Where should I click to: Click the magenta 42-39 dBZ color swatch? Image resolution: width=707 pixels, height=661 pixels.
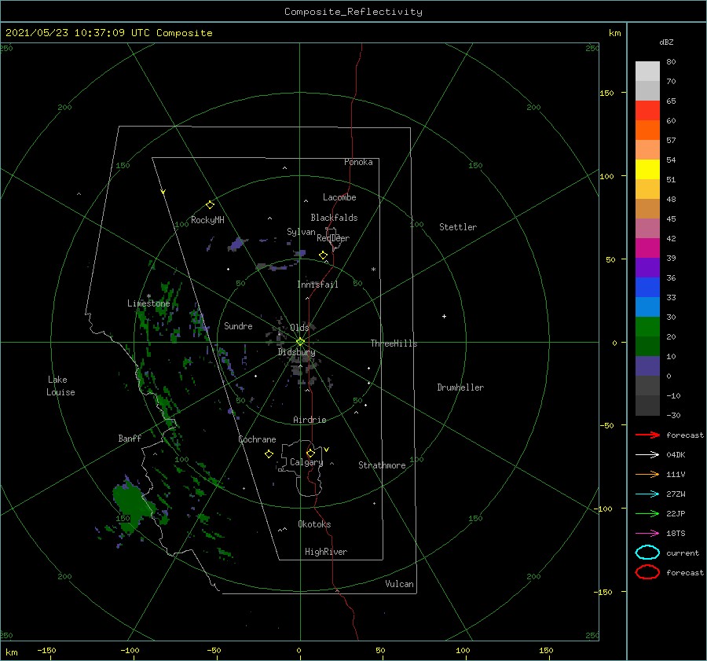[x=647, y=248]
